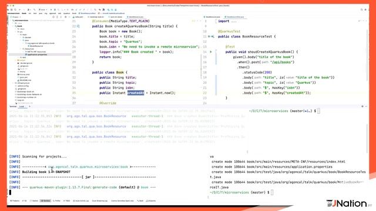Switch to the Local terminal tab

22,107
